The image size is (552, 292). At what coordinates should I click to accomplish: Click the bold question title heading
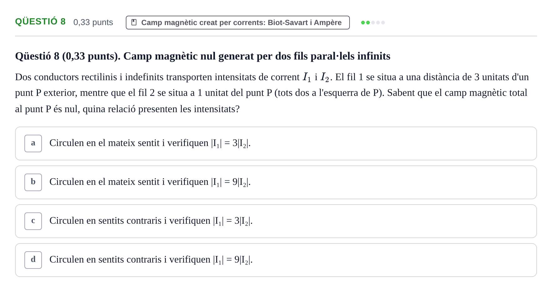coord(203,56)
